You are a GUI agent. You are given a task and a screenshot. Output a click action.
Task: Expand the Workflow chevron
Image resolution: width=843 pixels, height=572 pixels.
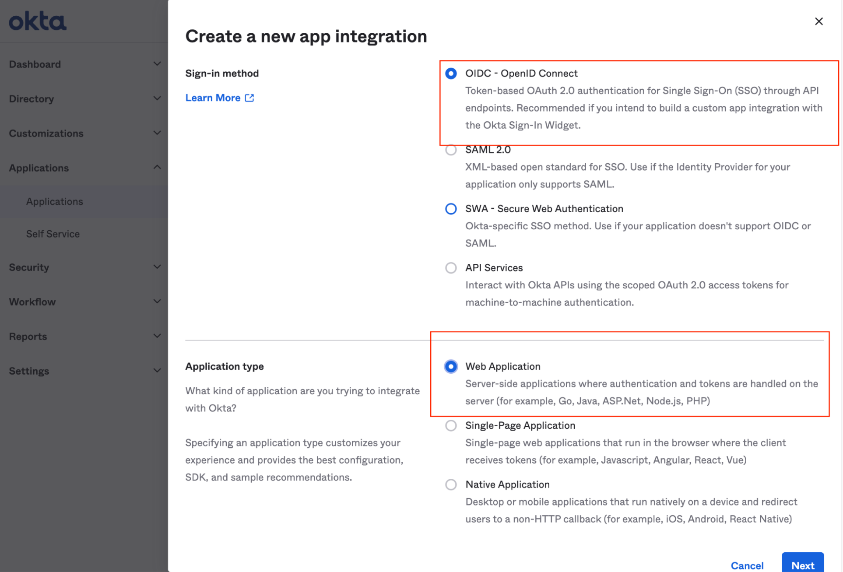coord(157,302)
